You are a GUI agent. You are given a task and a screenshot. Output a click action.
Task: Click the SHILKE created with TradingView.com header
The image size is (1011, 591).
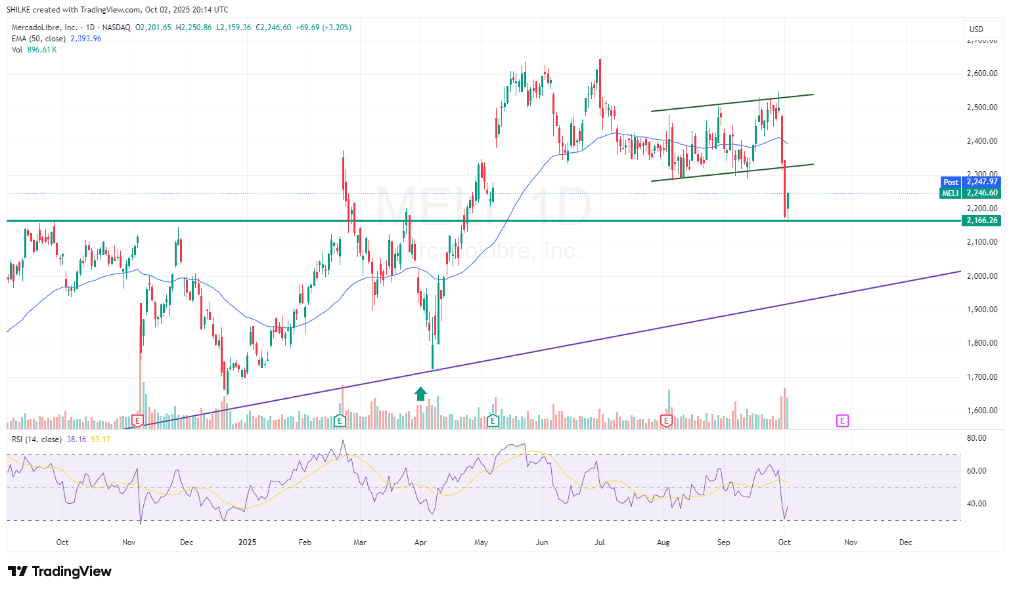click(118, 10)
